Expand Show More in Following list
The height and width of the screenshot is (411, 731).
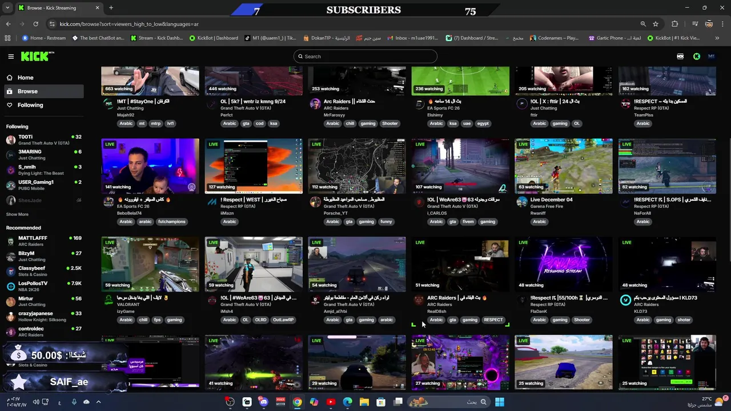(17, 215)
